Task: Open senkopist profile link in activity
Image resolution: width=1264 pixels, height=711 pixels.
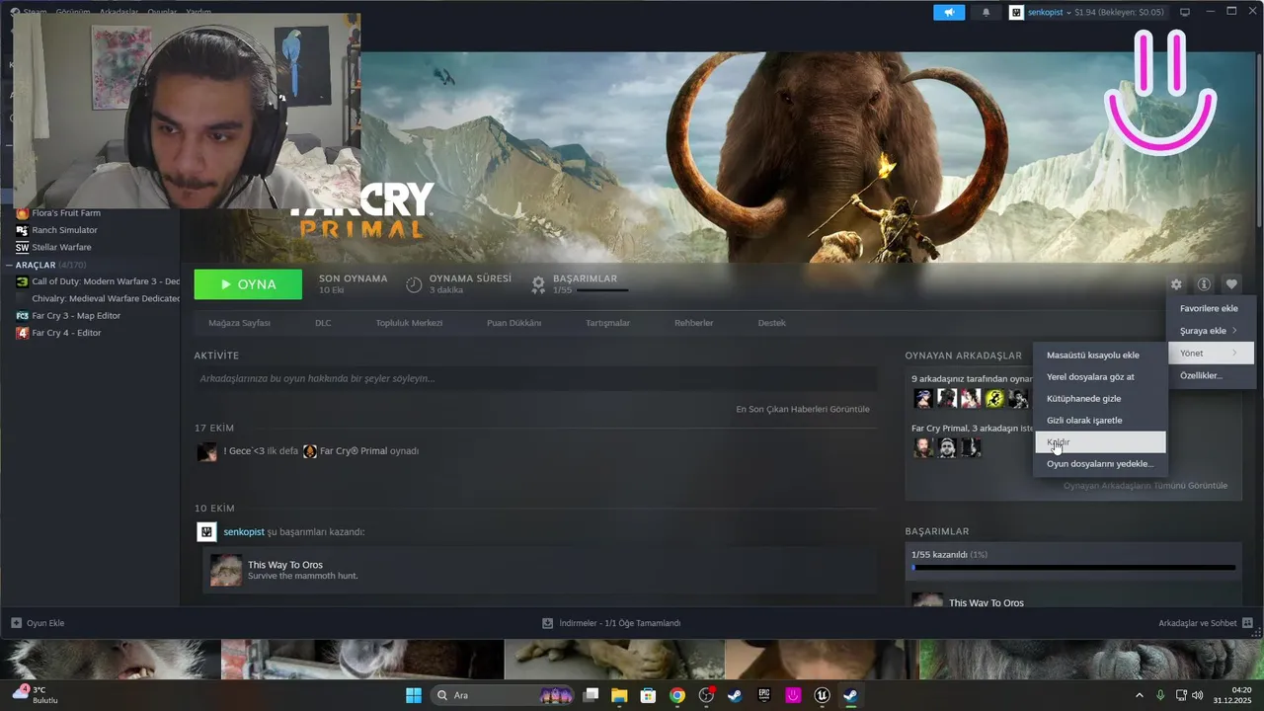Action: (x=244, y=532)
